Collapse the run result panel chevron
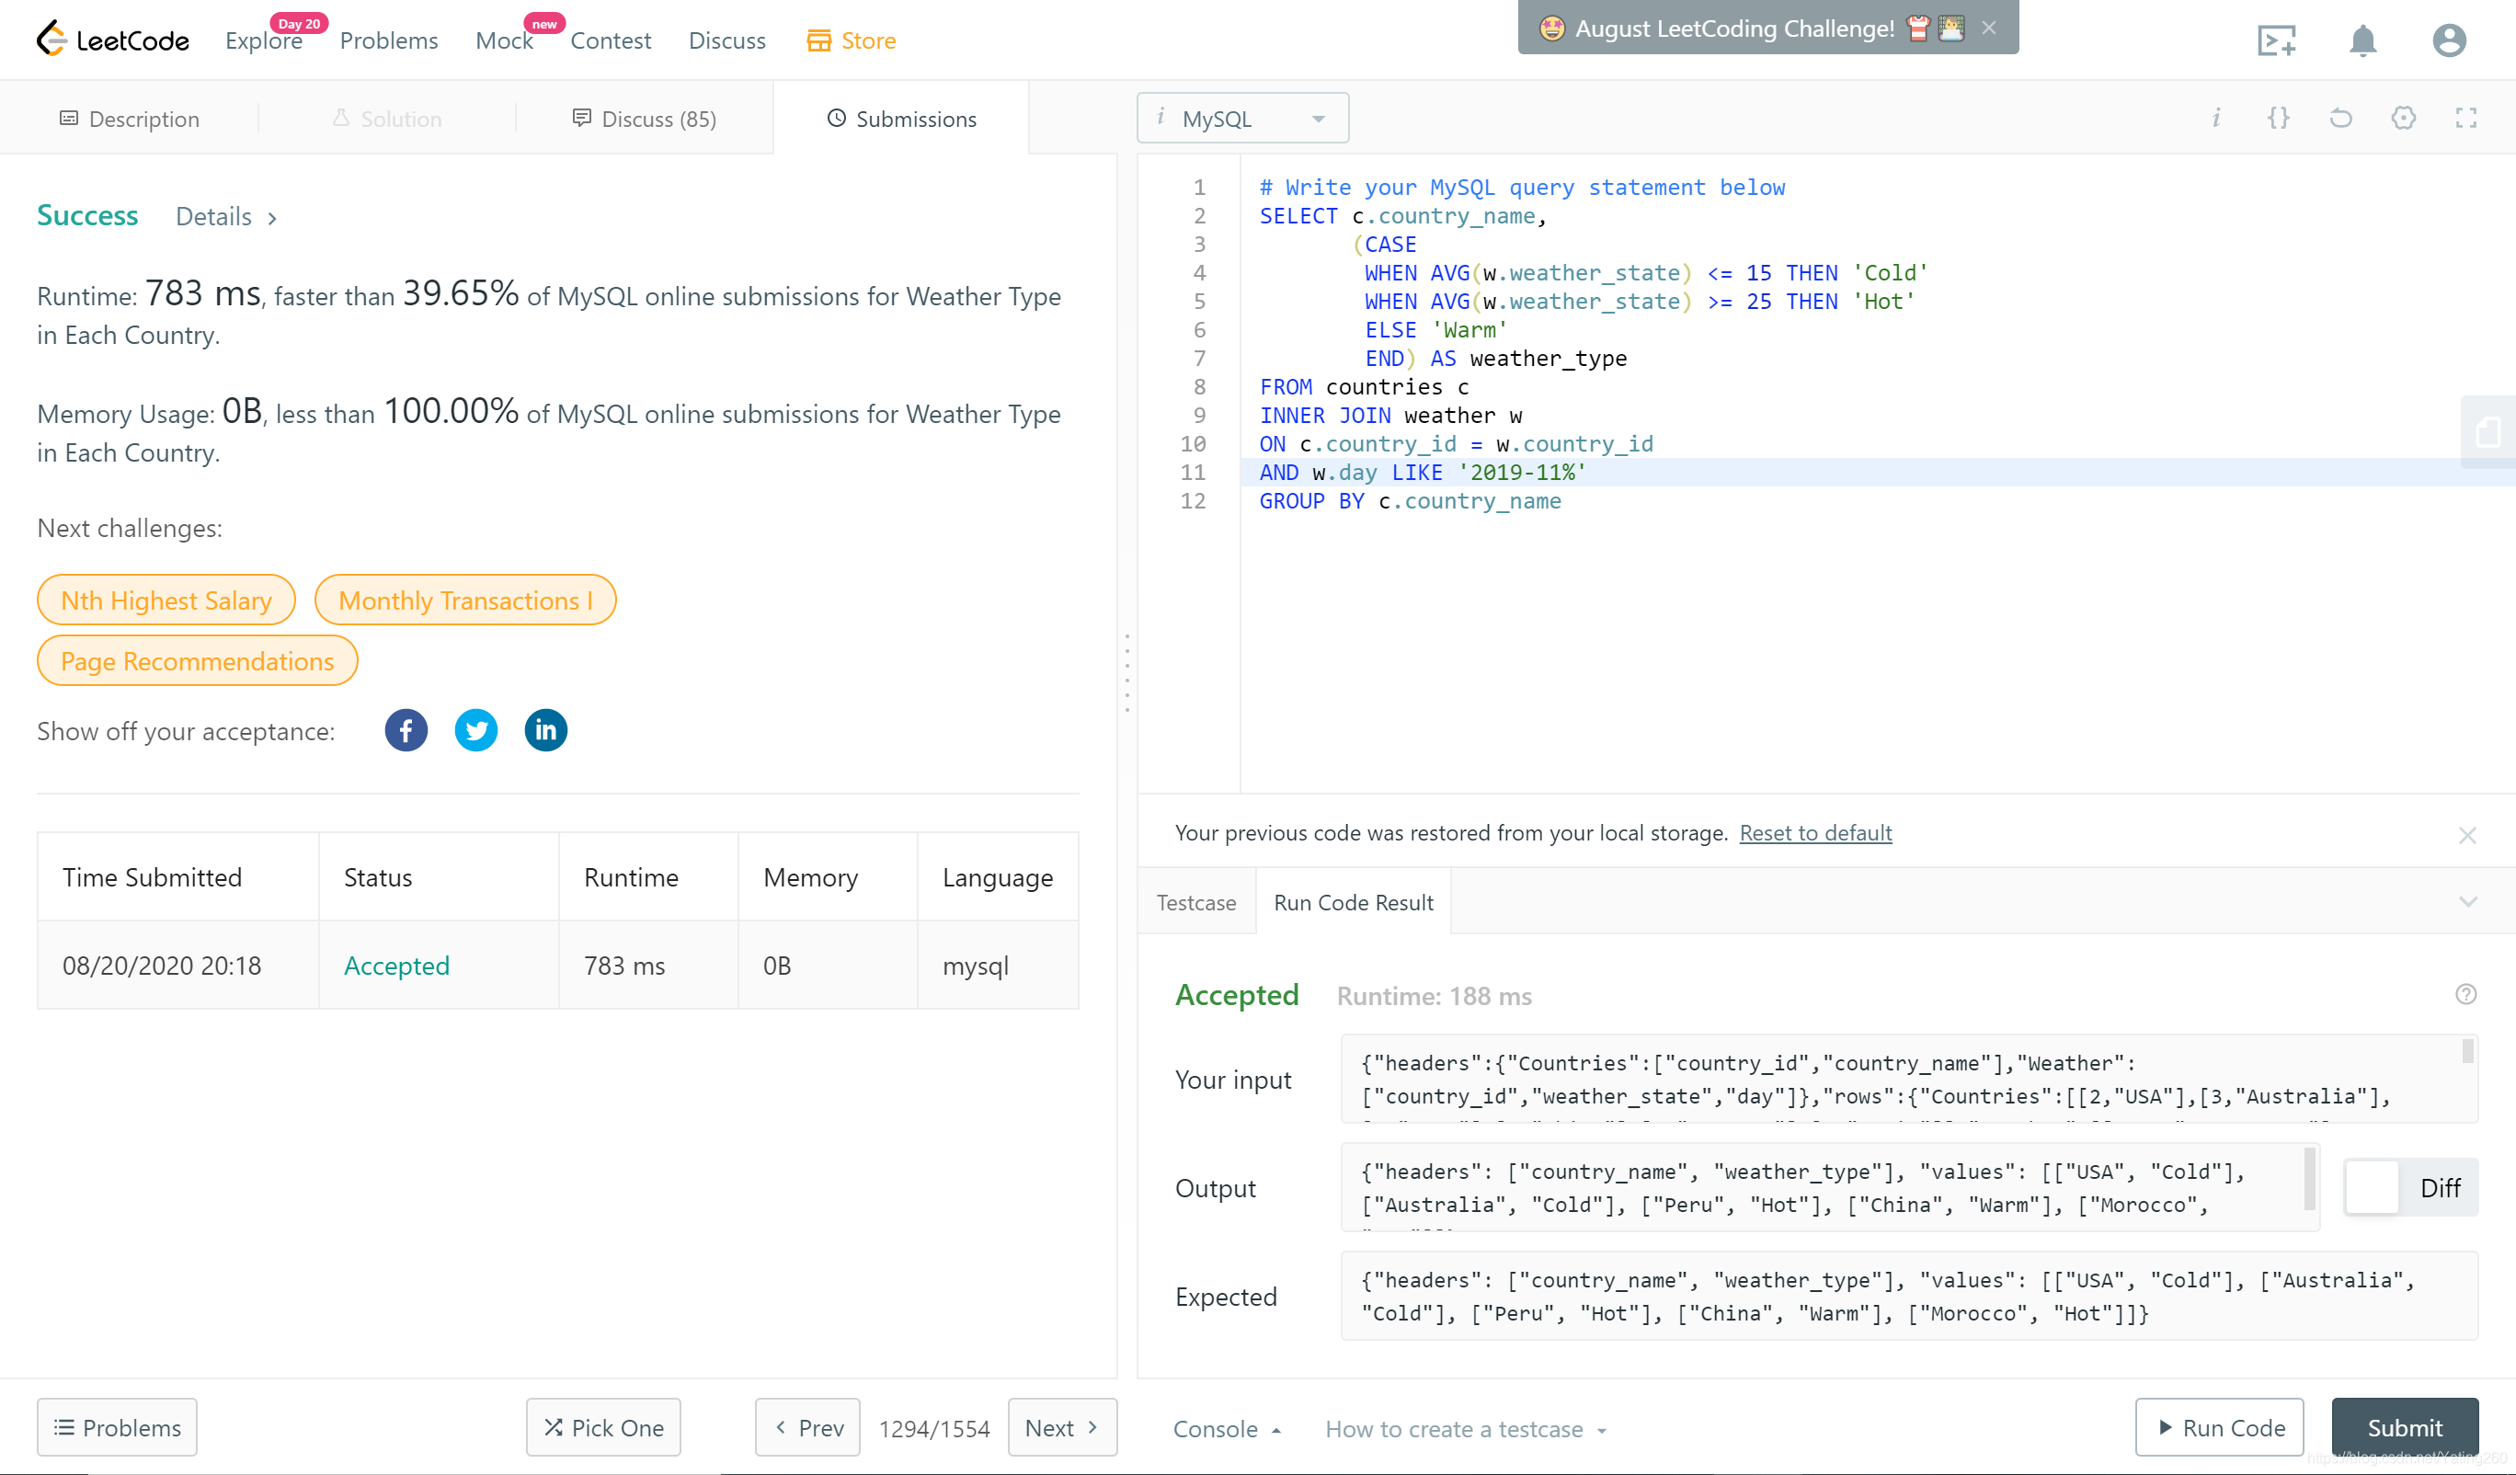The image size is (2516, 1475). tap(2468, 903)
